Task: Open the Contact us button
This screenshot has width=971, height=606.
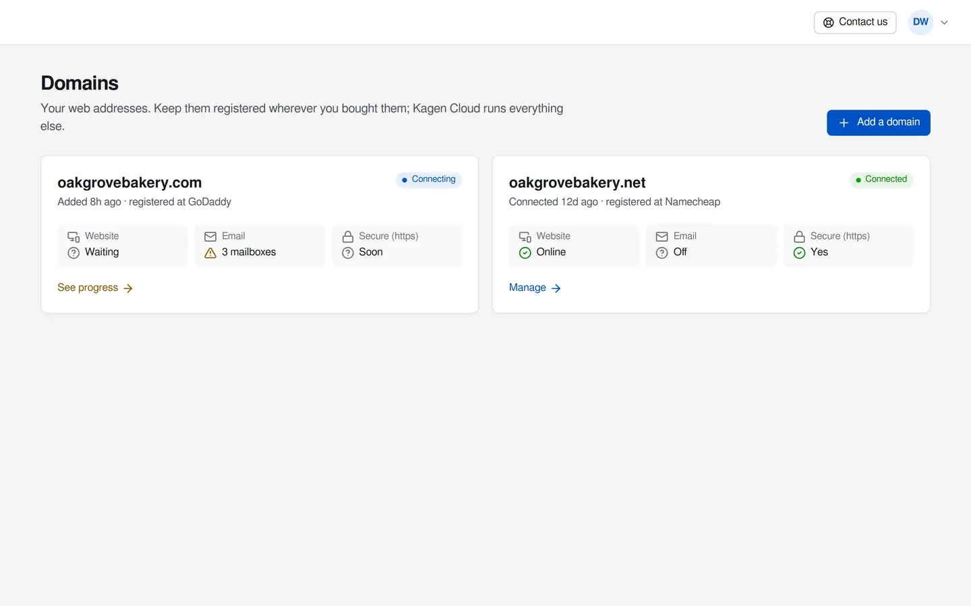Action: click(855, 22)
